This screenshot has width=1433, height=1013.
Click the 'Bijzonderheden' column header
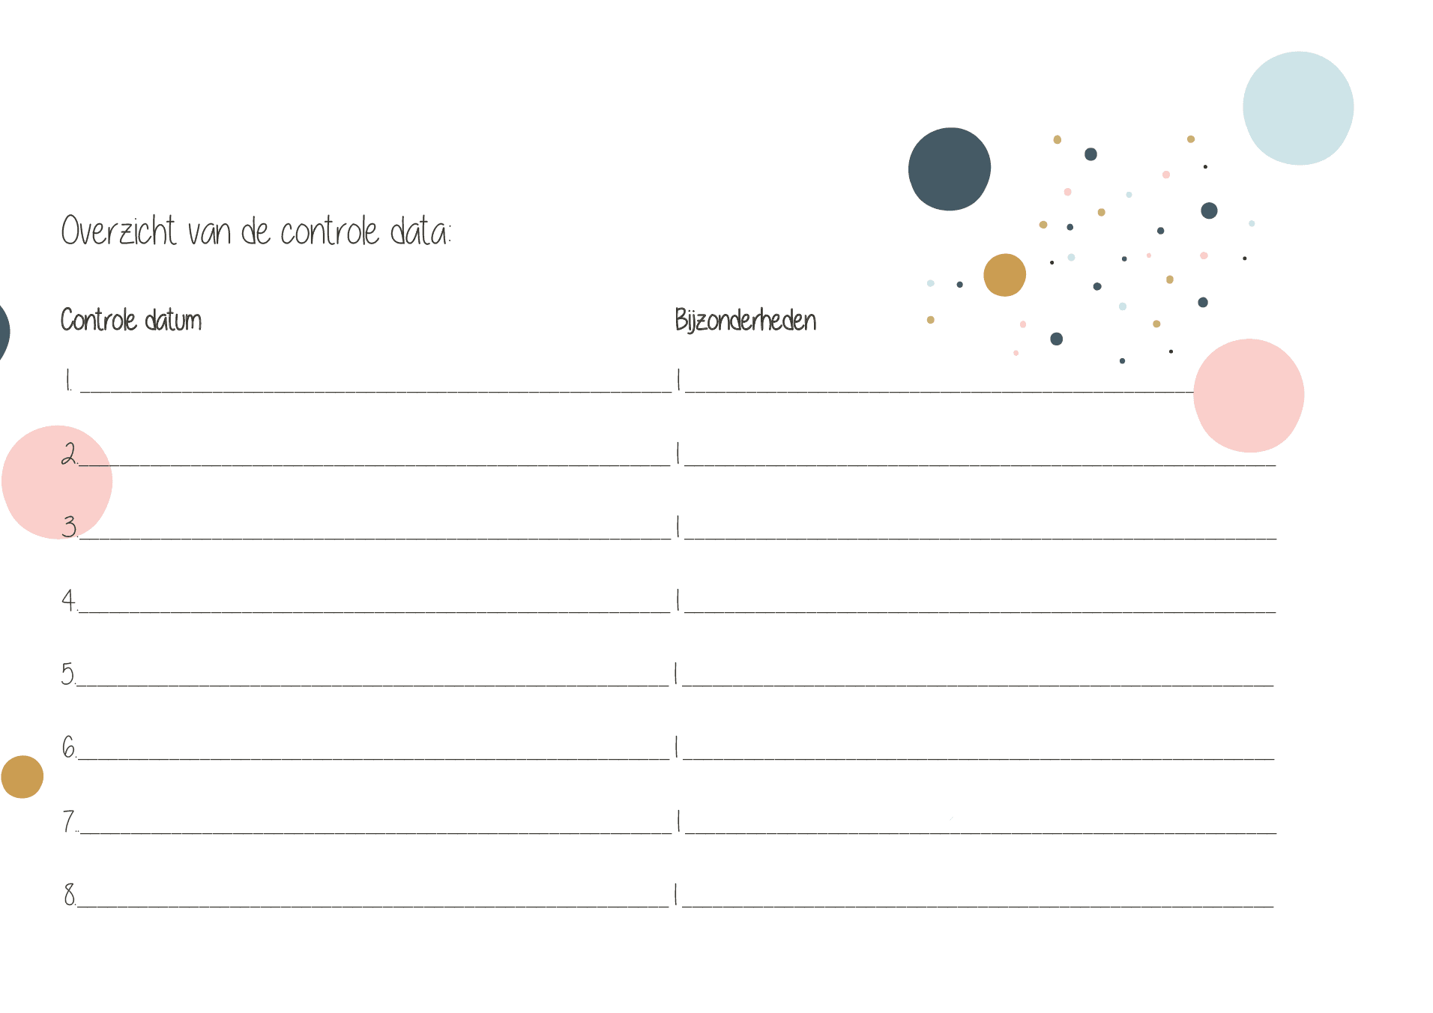pyautogui.click(x=746, y=320)
